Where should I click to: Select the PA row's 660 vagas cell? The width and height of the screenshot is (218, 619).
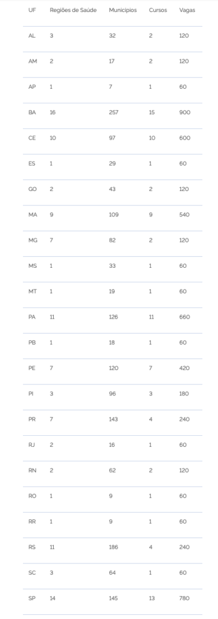185,317
